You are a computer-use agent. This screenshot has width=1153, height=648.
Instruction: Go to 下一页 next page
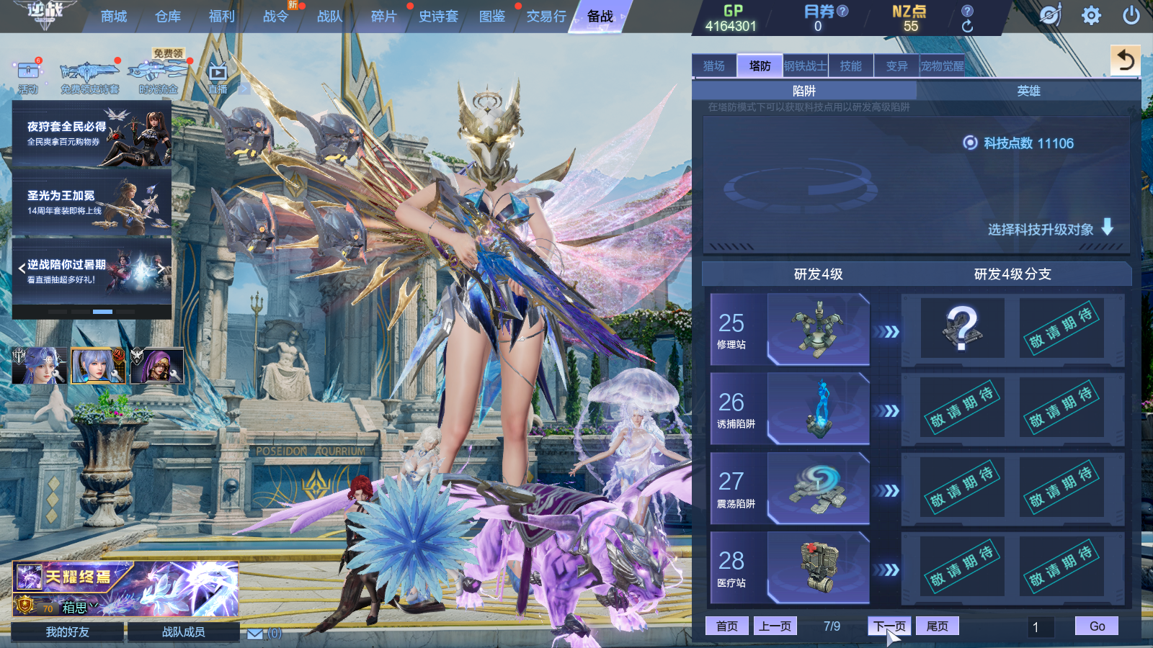[889, 626]
